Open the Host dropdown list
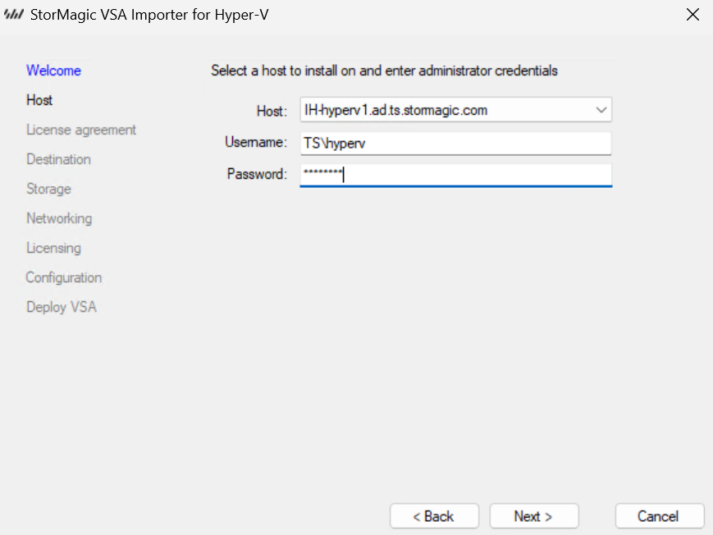Image resolution: width=713 pixels, height=535 pixels. coord(601,110)
